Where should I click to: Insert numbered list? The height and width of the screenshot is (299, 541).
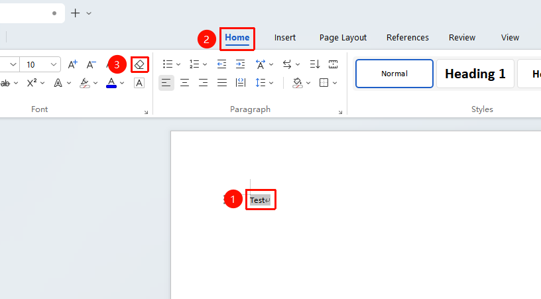[x=194, y=64]
